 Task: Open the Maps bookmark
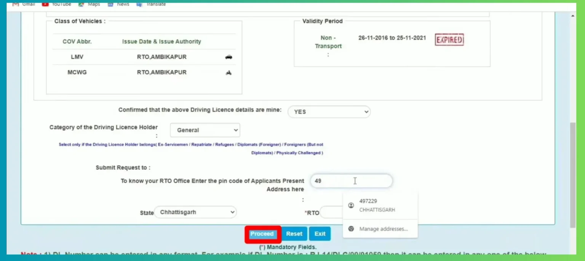coord(89,4)
